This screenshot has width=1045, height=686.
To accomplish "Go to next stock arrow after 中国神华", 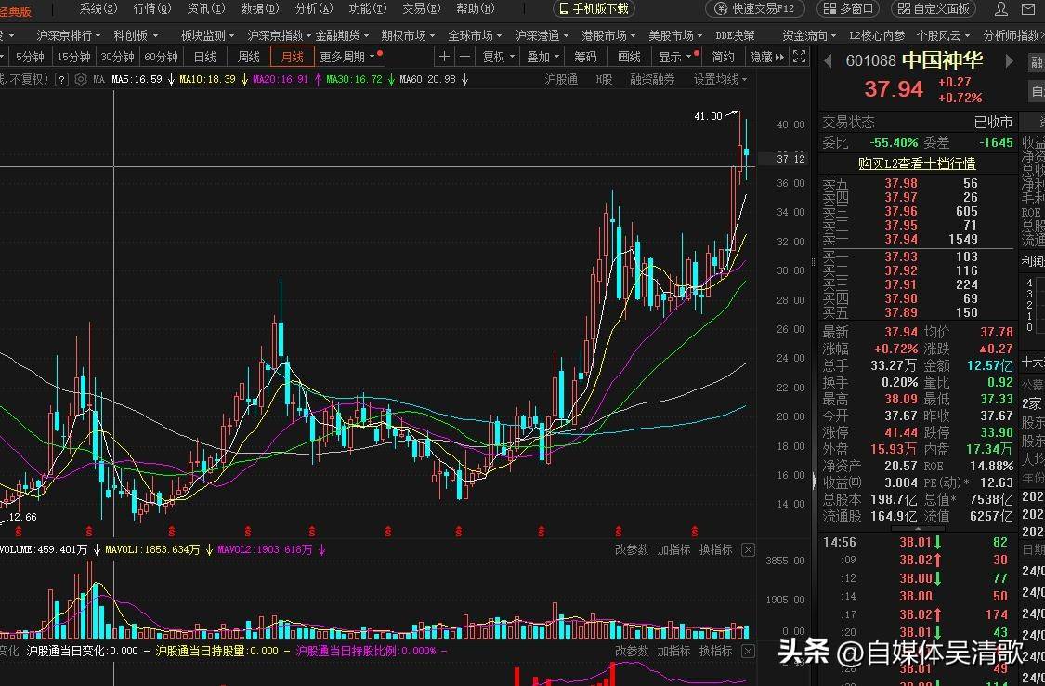I will click(1009, 61).
